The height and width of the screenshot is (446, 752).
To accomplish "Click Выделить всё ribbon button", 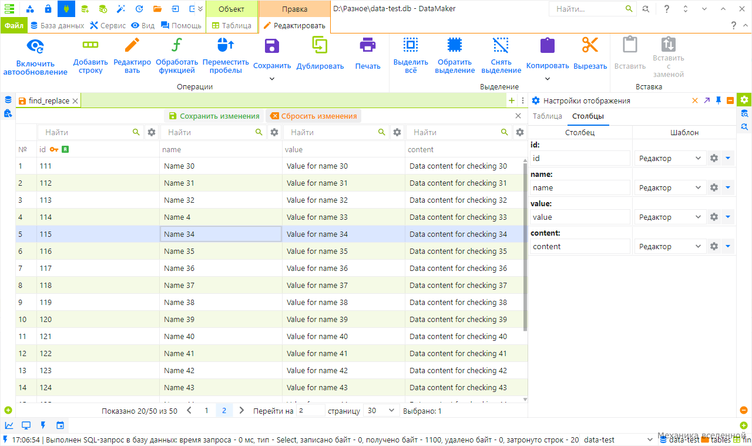I will [x=411, y=56].
